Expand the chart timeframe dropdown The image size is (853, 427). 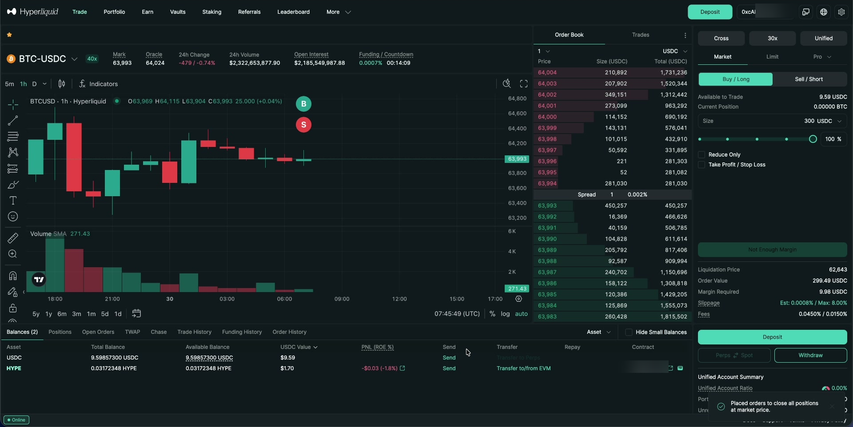pos(44,84)
